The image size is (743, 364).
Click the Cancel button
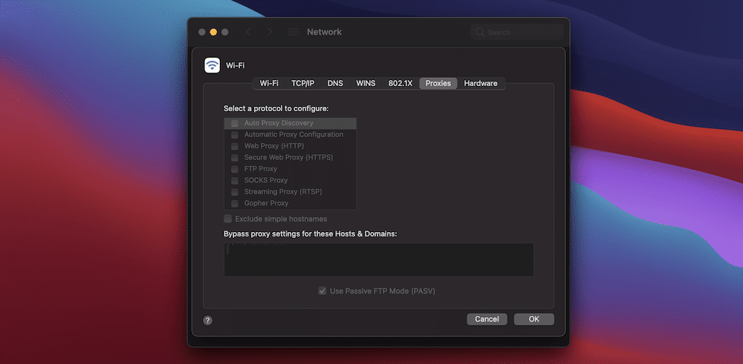click(x=487, y=319)
